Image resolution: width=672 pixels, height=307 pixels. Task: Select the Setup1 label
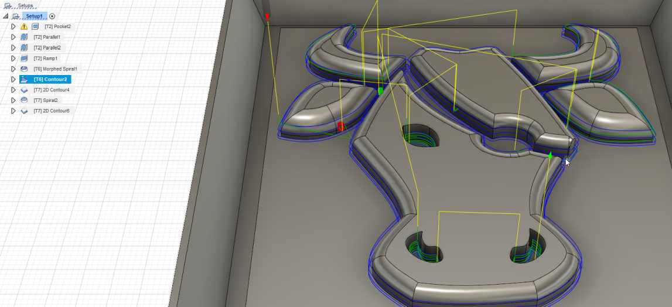pyautogui.click(x=35, y=16)
